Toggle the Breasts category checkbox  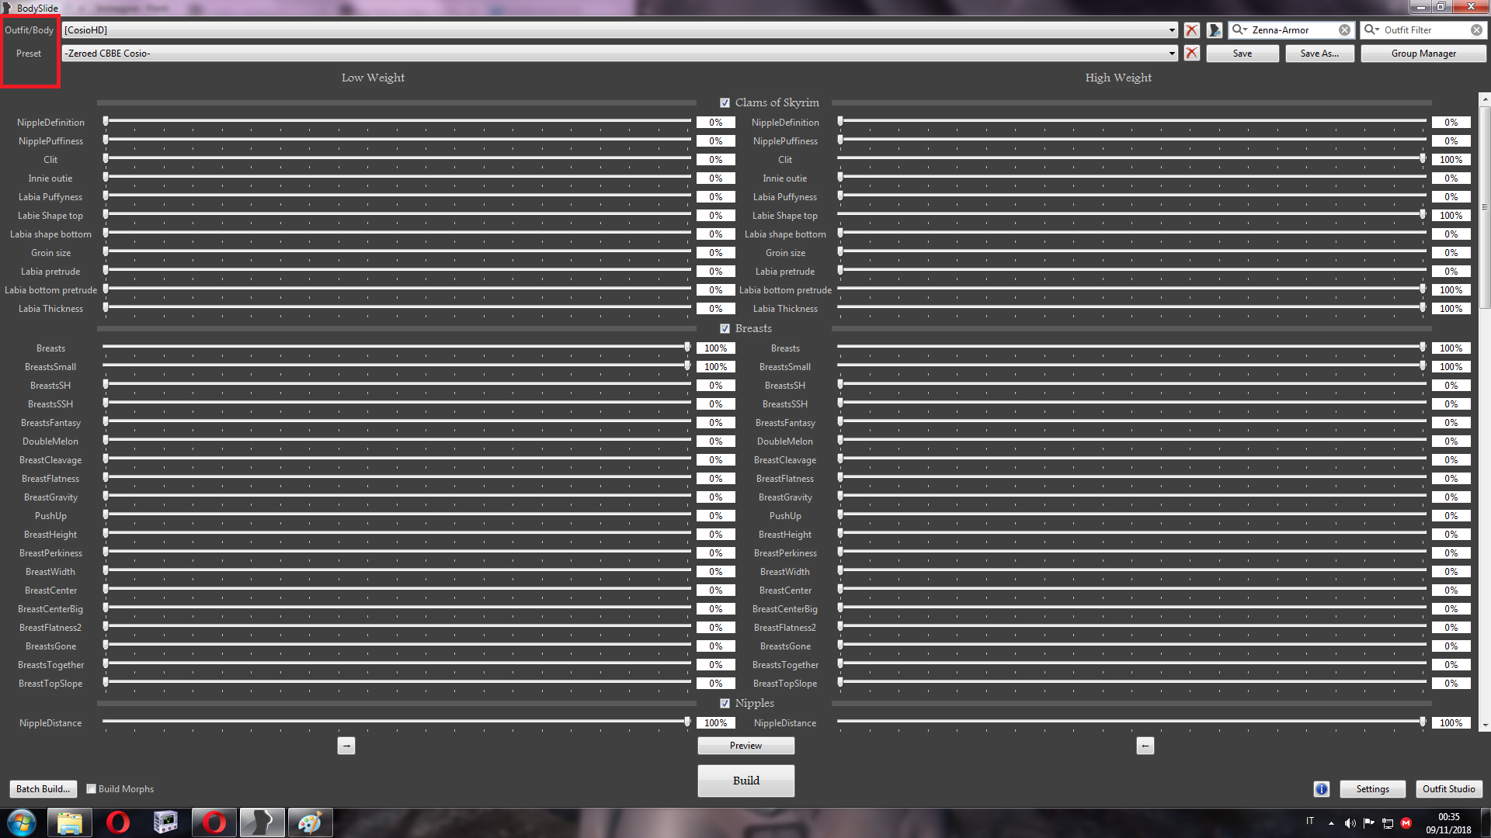pos(725,328)
